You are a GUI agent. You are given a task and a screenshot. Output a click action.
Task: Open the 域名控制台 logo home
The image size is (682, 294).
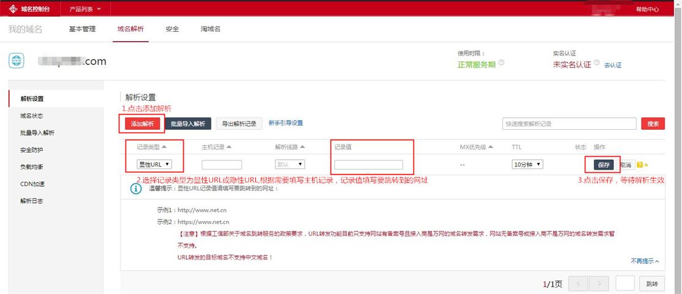point(29,9)
